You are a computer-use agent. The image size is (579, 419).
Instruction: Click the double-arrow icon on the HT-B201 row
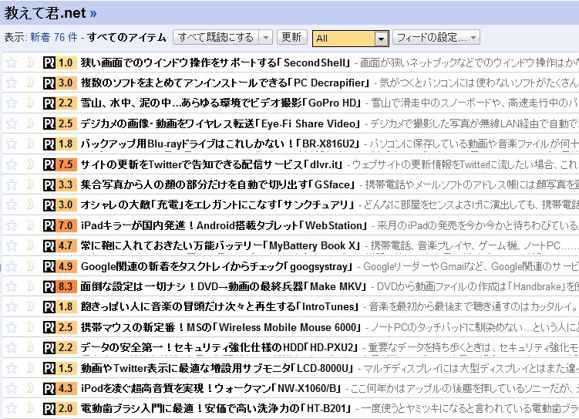31,409
